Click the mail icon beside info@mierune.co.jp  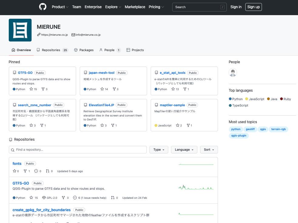[73, 35]
